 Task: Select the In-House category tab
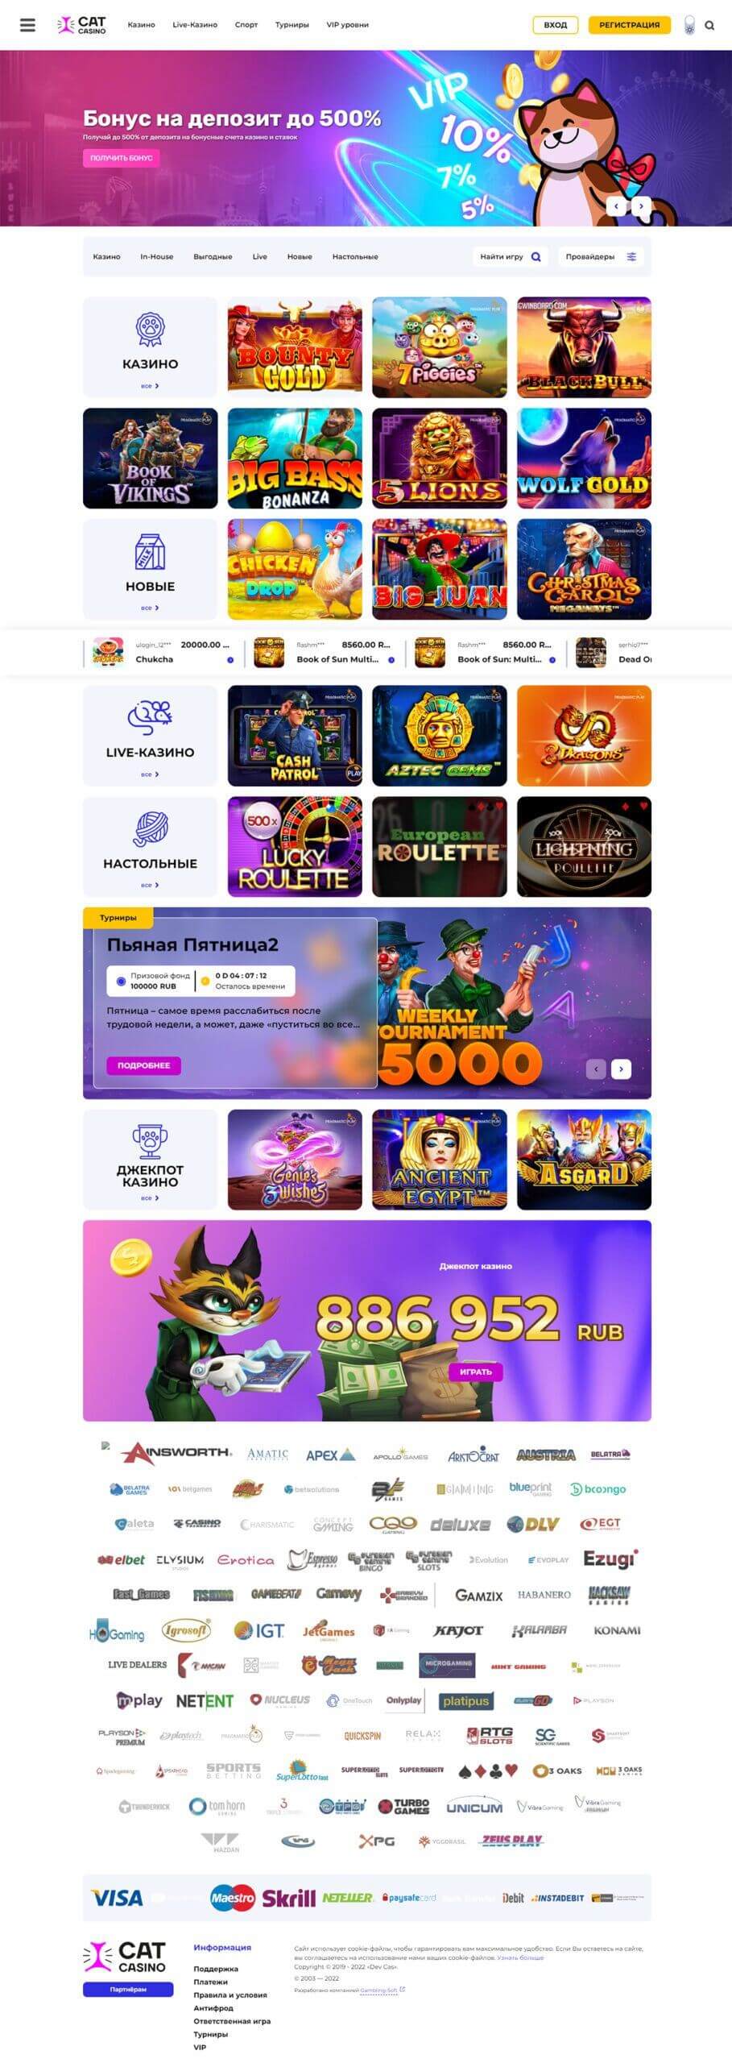pos(157,257)
